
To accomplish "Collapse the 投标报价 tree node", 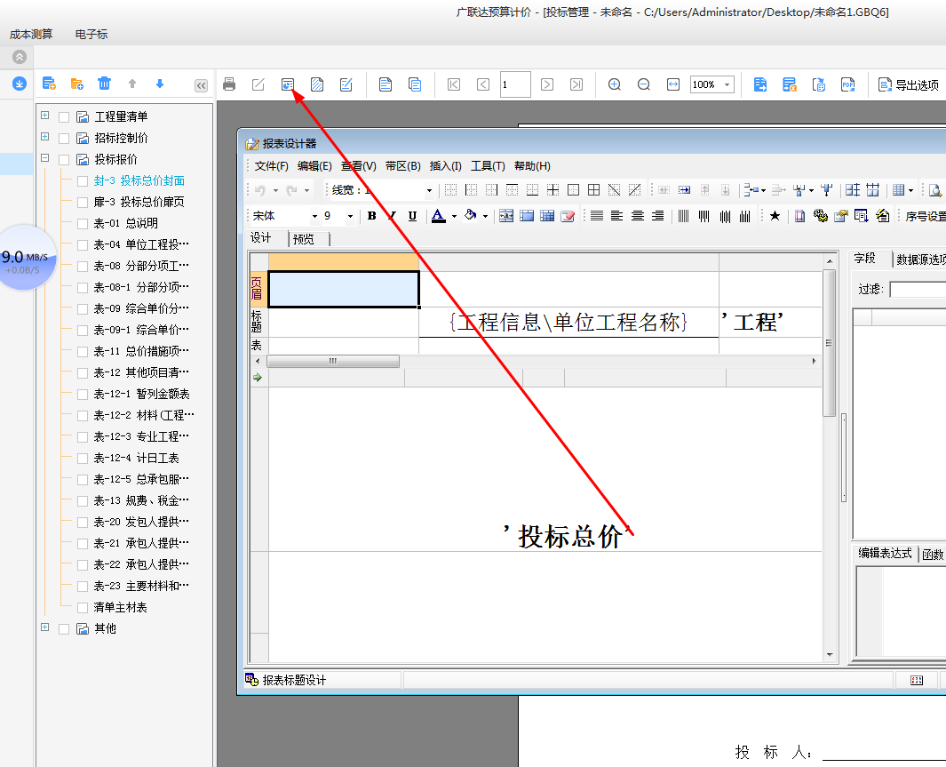I will (x=44, y=157).
